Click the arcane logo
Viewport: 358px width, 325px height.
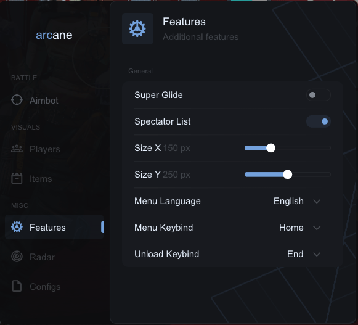click(54, 35)
